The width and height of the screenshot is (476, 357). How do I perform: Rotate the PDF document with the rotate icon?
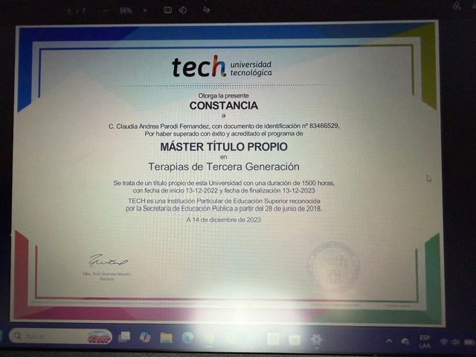pos(182,10)
